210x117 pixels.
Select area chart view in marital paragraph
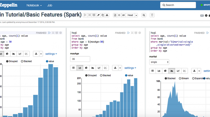click(172, 71)
